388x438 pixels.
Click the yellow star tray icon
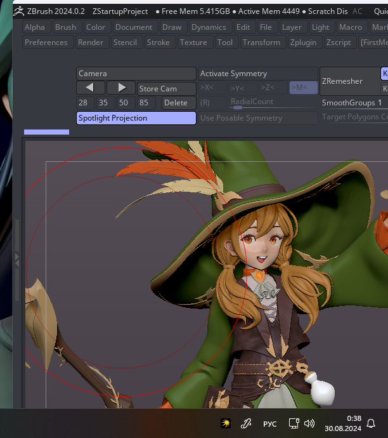226,423
